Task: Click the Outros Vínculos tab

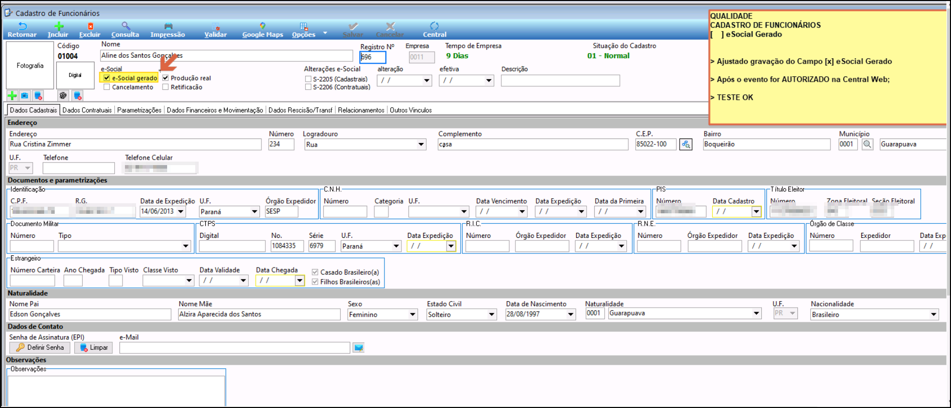Action: point(411,110)
